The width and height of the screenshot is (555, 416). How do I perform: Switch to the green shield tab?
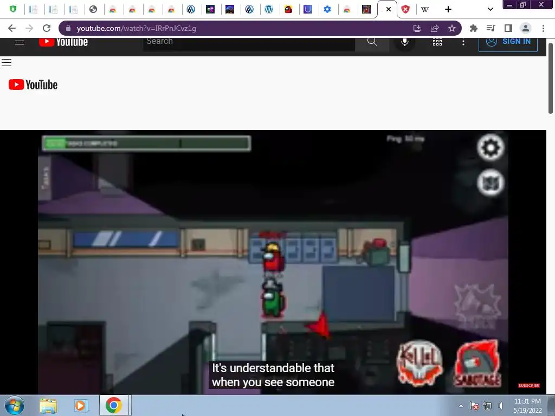click(13, 9)
